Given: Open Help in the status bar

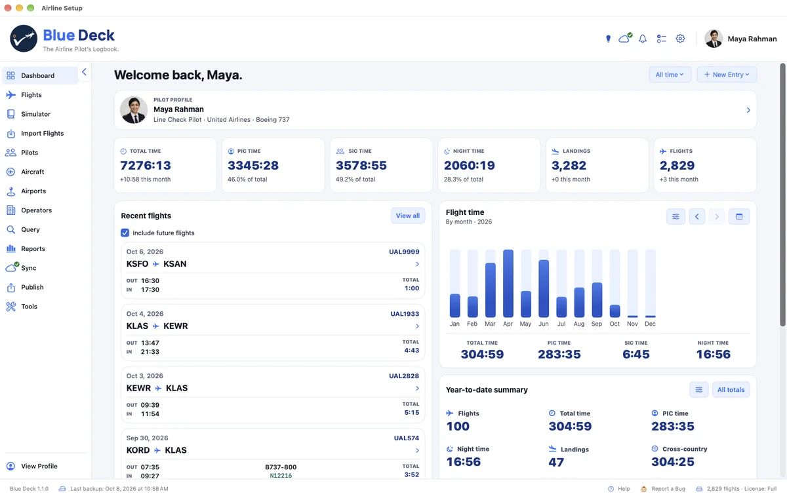Looking at the screenshot, I should pos(618,489).
